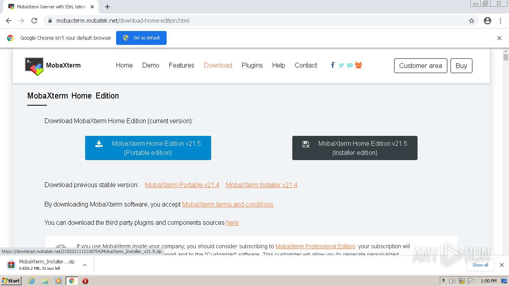Close the downloads shelf

tap(502, 265)
